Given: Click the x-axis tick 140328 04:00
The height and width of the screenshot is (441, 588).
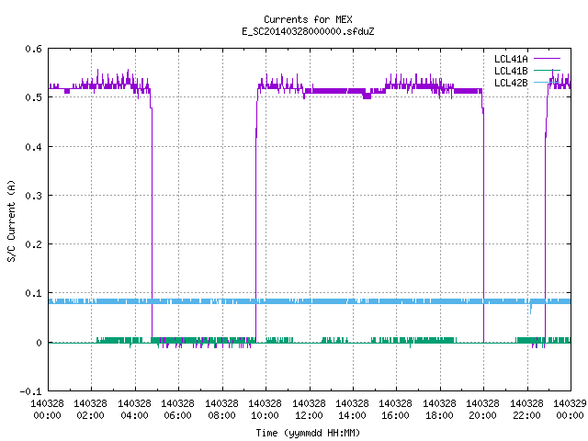Looking at the screenshot, I should pos(135,409).
